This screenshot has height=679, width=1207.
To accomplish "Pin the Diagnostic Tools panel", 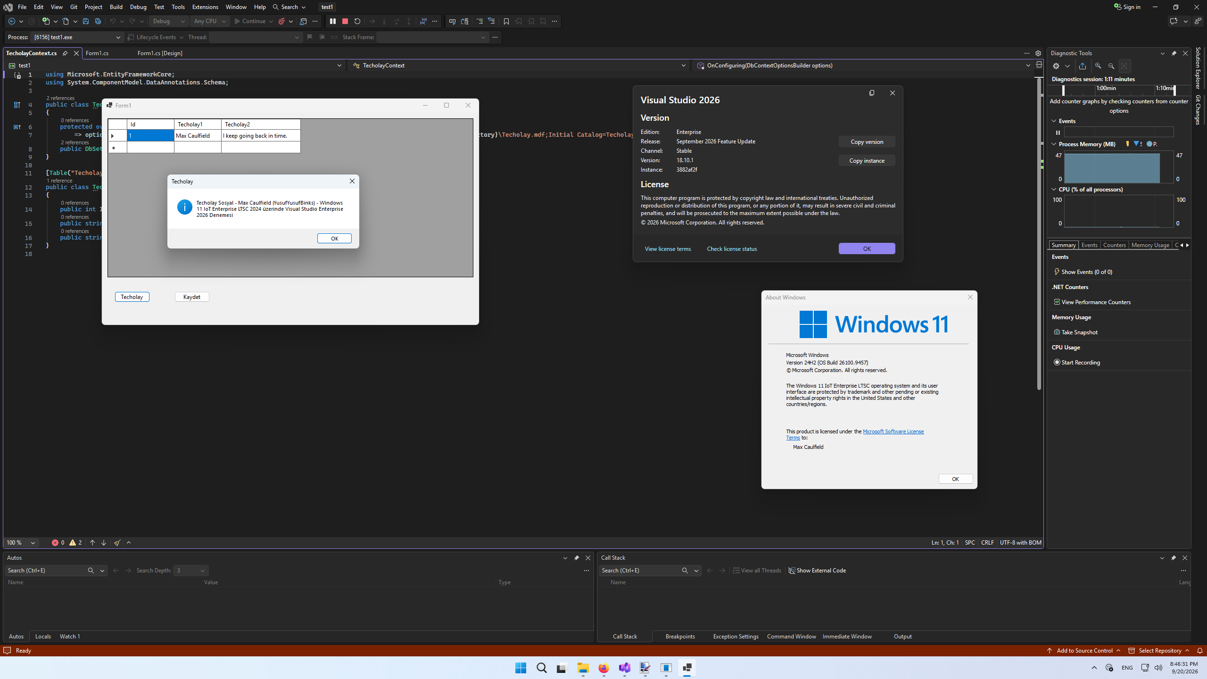I will point(1174,53).
